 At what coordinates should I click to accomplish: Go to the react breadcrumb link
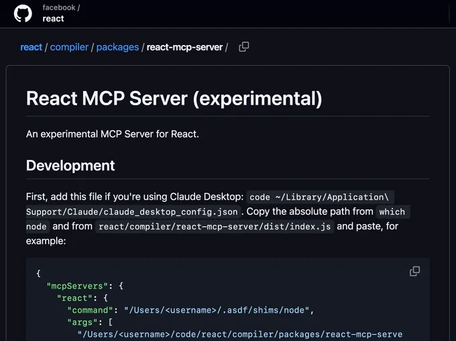[x=31, y=47]
